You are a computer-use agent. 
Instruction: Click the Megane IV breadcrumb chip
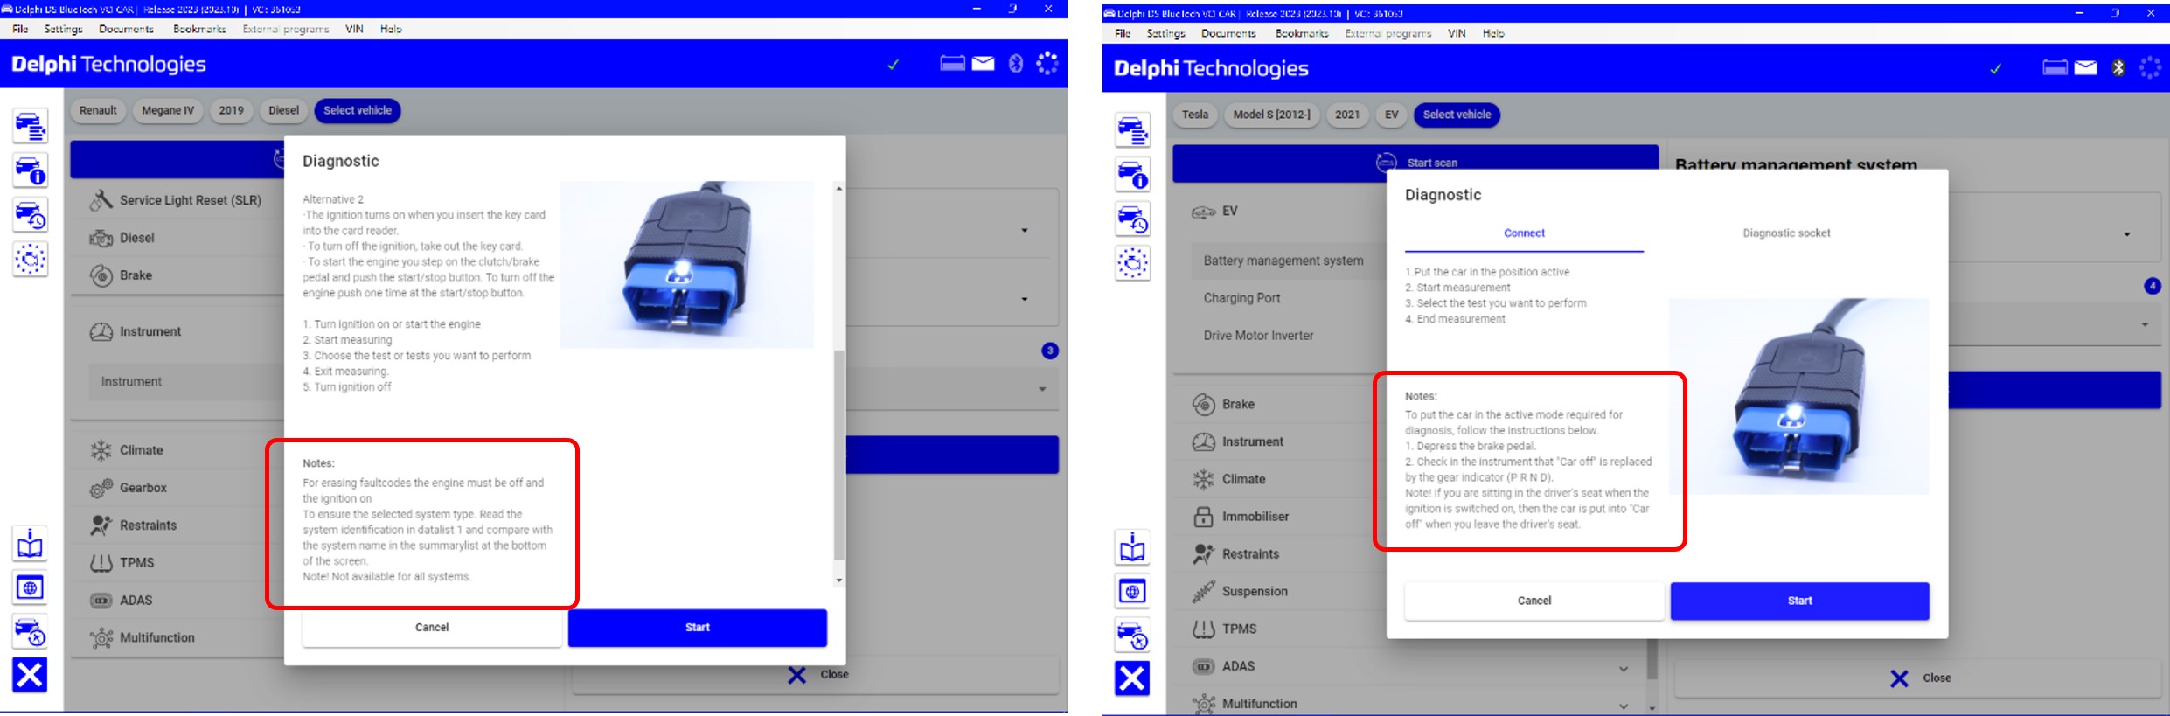pos(168,110)
